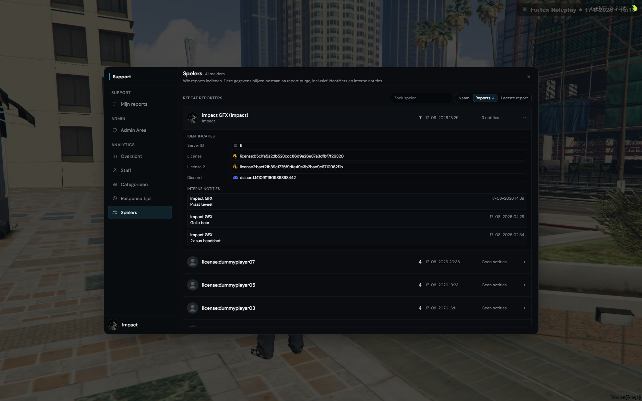Screen dimensions: 642x401
Task: Sort players by Laatste report
Action: (514, 98)
